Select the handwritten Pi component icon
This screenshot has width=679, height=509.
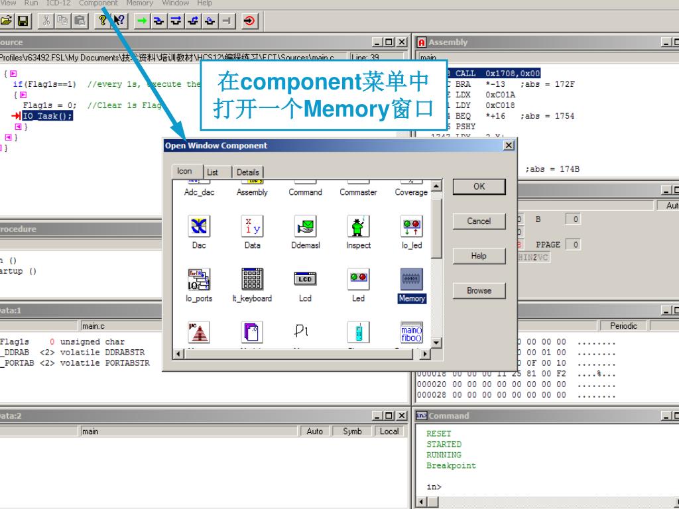[x=302, y=331]
